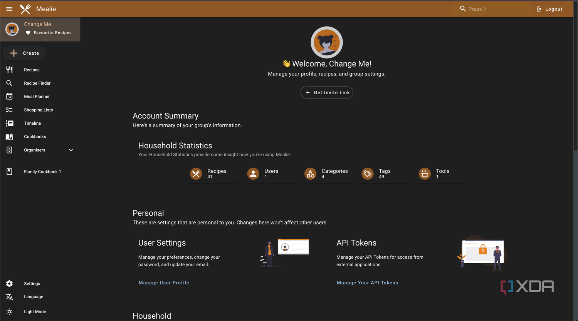Toggle Light Mode theme

26,312
